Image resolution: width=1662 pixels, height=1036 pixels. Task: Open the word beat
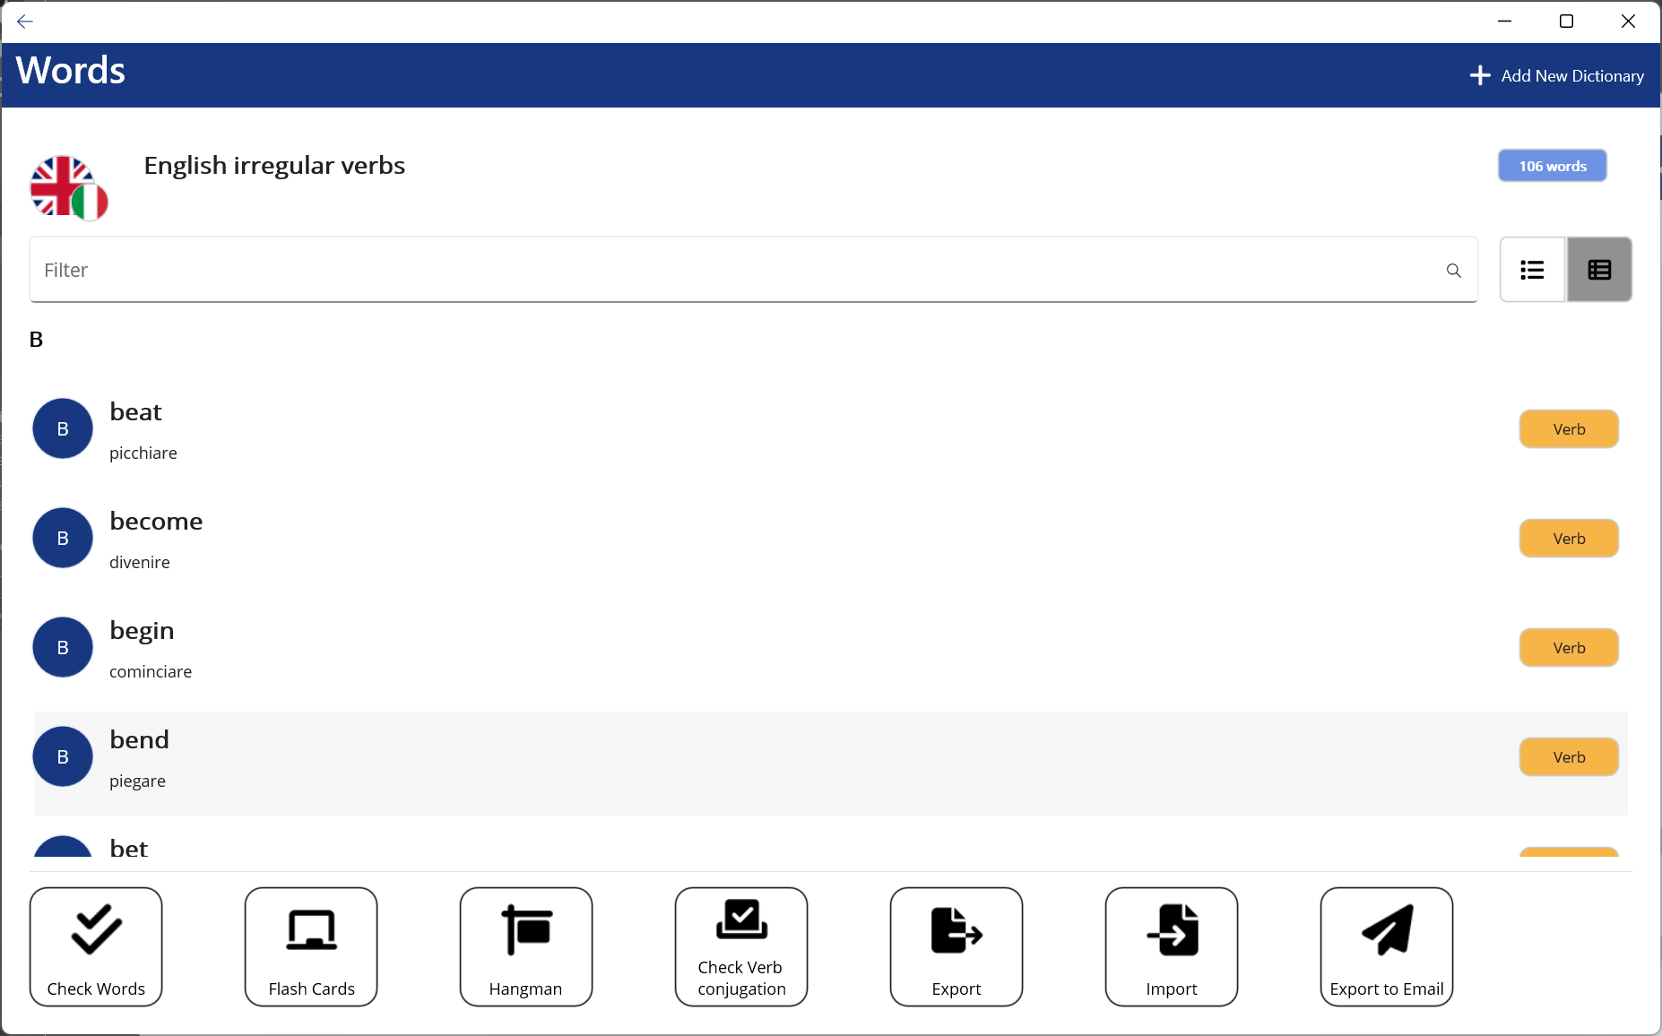coord(135,411)
